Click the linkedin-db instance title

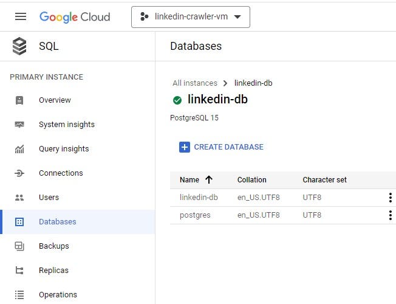(x=217, y=99)
